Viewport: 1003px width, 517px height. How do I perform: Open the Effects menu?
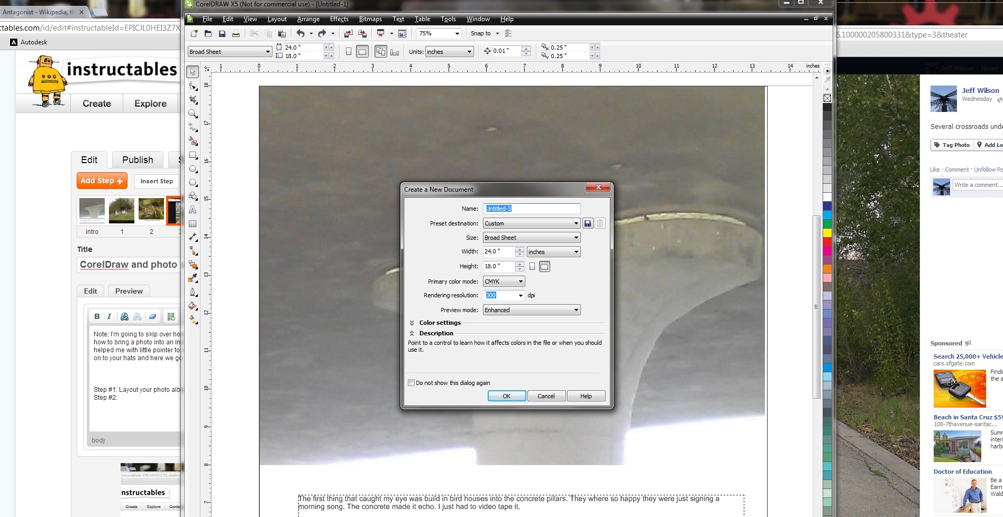click(339, 19)
